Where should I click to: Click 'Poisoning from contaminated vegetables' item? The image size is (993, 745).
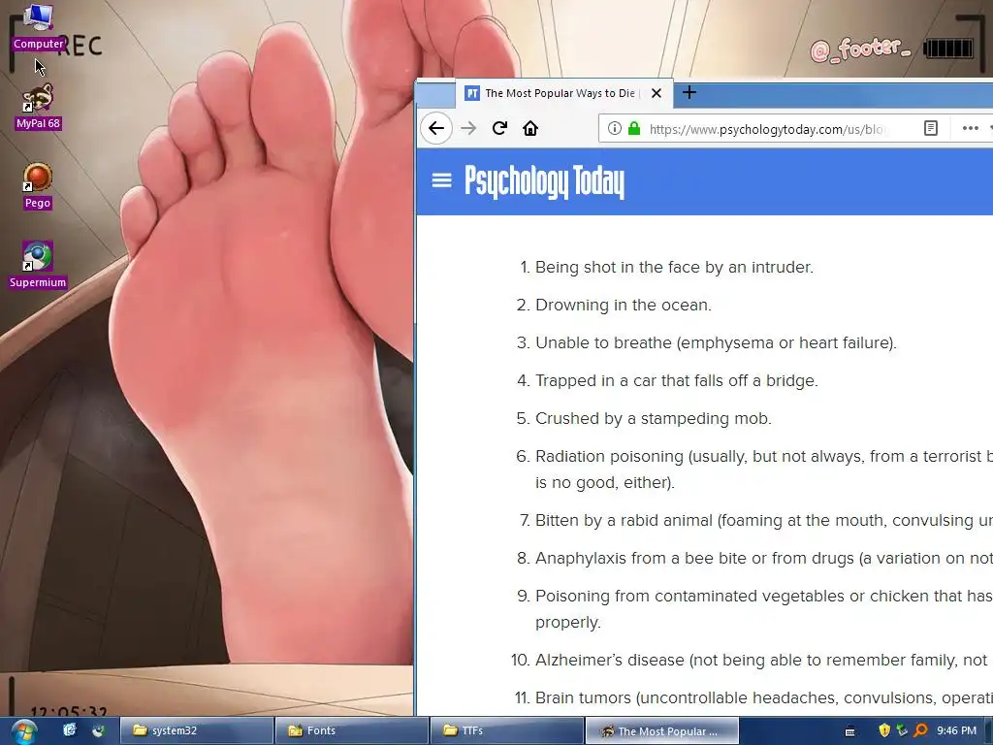pyautogui.click(x=764, y=609)
